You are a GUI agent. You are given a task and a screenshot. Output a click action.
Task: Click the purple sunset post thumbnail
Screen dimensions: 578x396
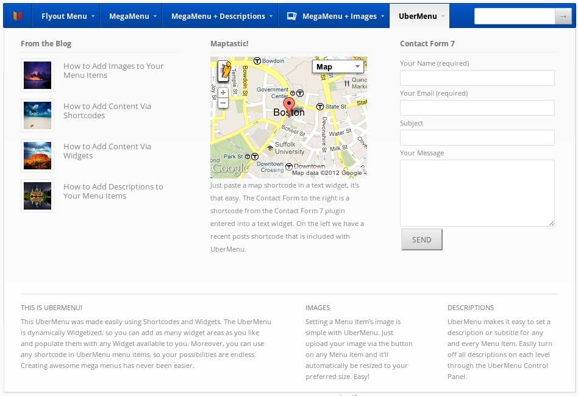(x=38, y=75)
